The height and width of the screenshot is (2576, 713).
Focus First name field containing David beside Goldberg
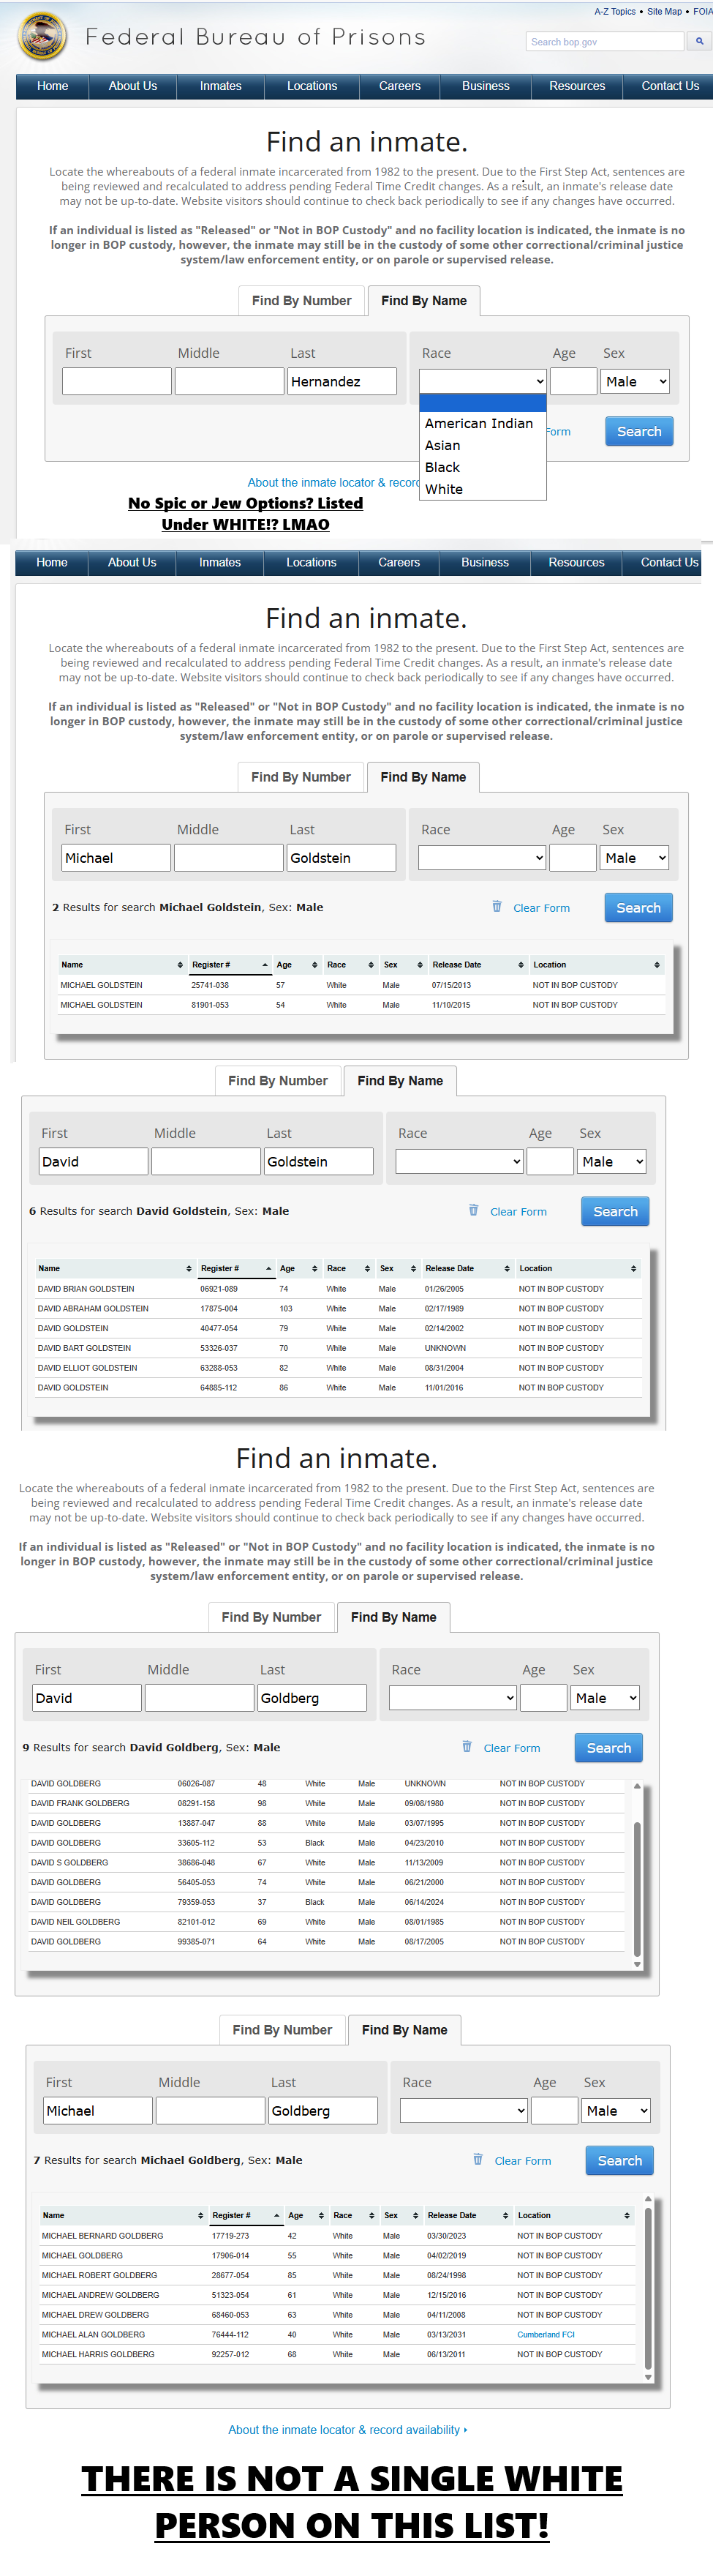pos(87,1697)
